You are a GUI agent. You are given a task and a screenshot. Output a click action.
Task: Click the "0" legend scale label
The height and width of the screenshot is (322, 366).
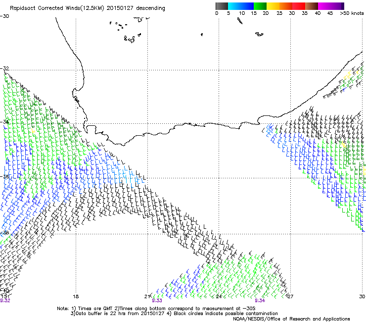pos(217,13)
